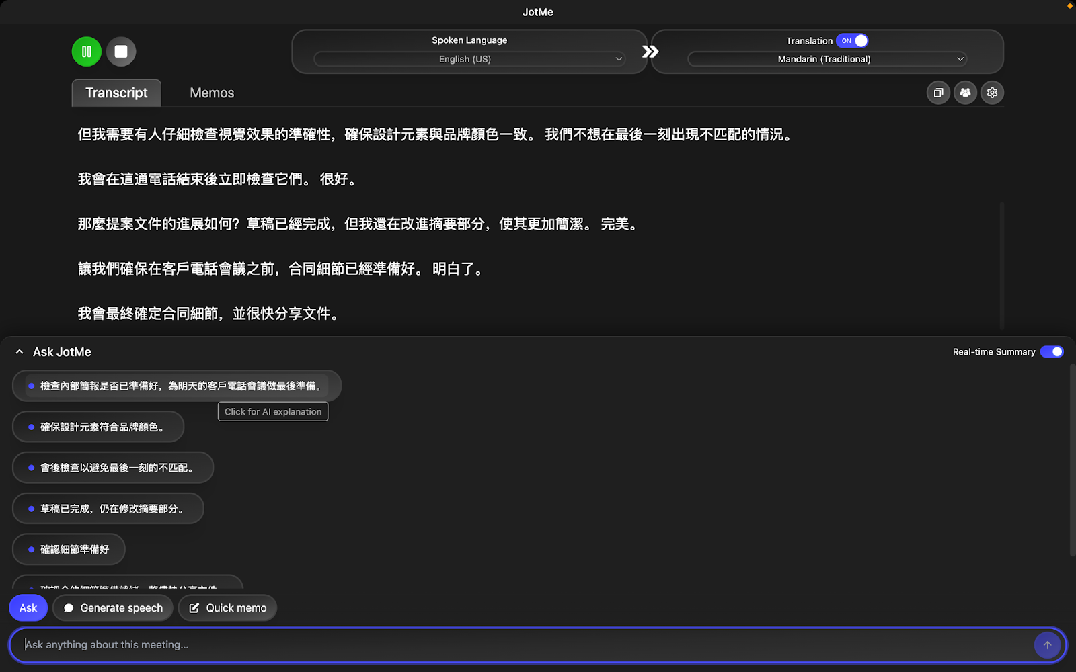Screen dimensions: 1076x672
Task: Open the participants panel
Action: (965, 93)
